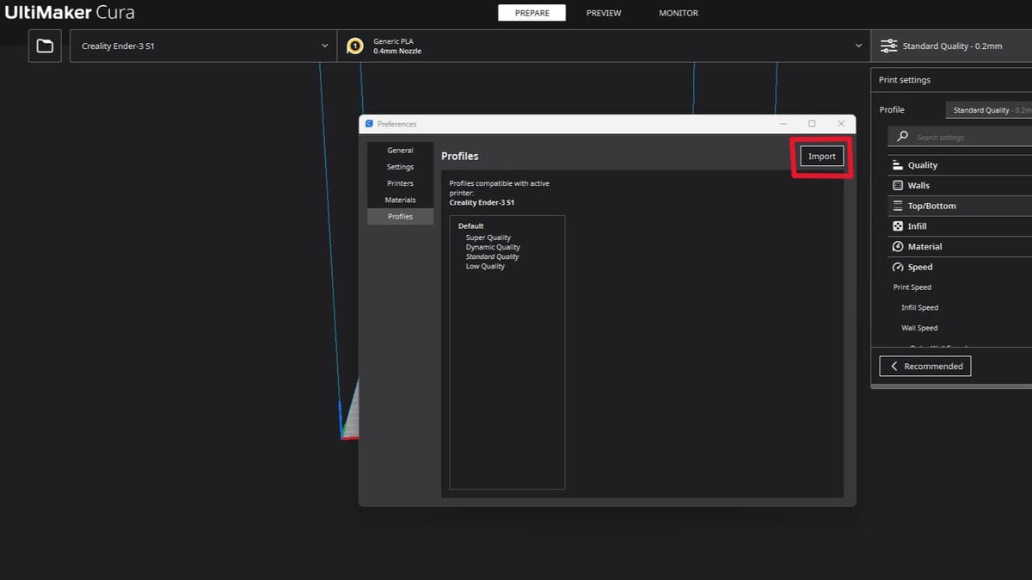Click the Top/Bottom category icon
This screenshot has width=1032, height=580.
coord(897,206)
